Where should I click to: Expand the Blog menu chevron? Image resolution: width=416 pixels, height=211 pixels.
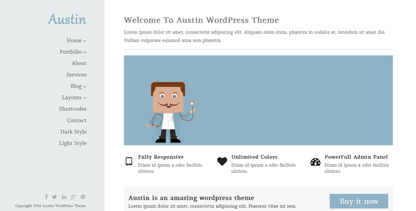point(84,87)
